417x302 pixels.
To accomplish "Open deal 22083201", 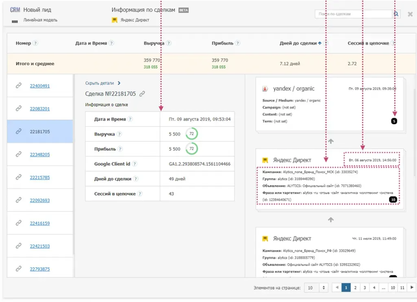I will click(x=40, y=109).
